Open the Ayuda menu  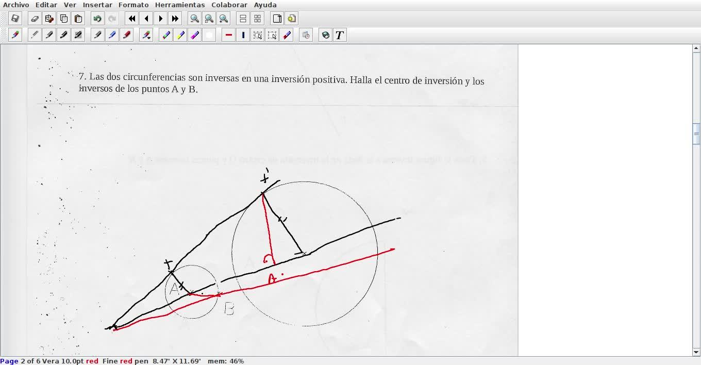pos(265,5)
